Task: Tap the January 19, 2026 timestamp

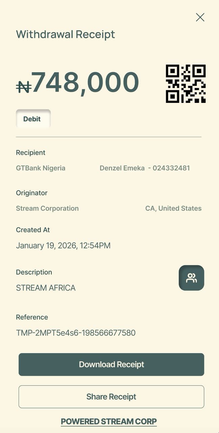Action: click(x=63, y=246)
